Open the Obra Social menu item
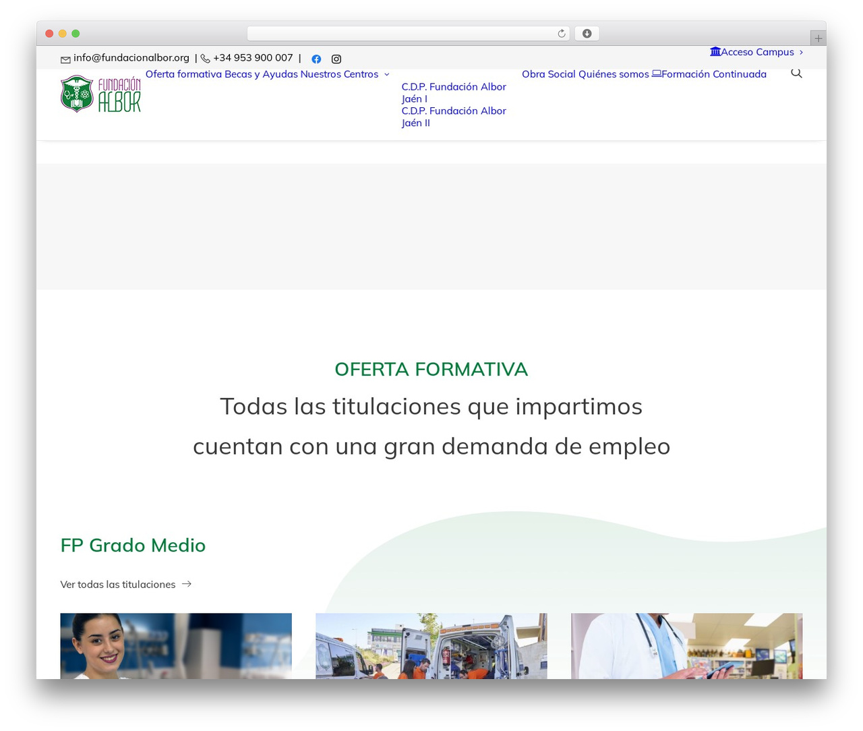The image size is (863, 731). click(548, 74)
